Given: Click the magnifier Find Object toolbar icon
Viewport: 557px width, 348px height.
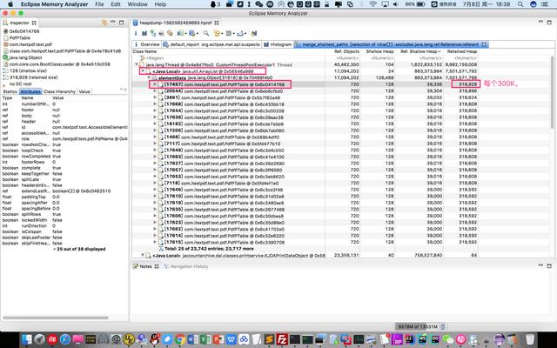Looking at the screenshot, I should click(x=206, y=33).
